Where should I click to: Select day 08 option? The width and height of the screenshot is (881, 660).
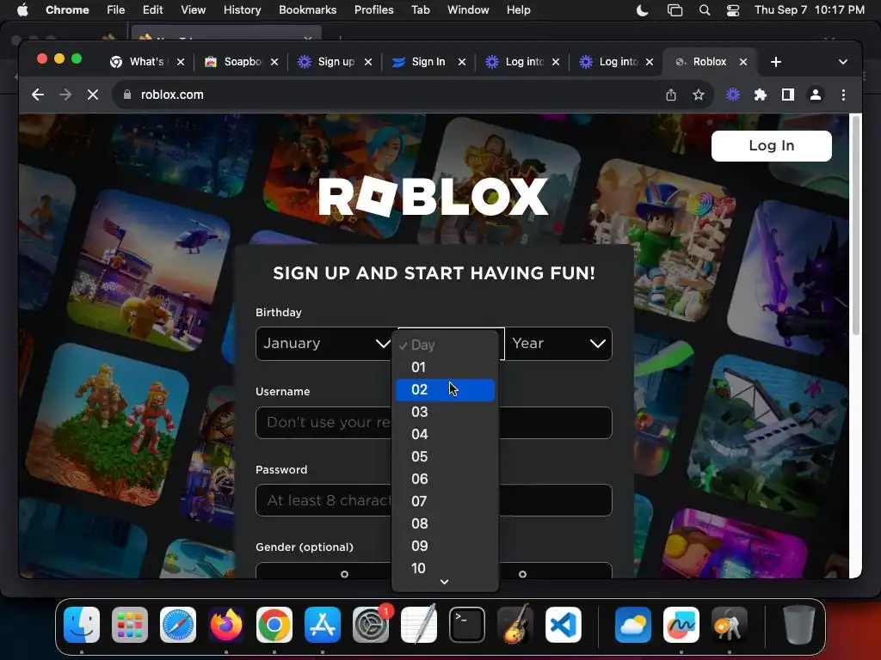click(445, 523)
